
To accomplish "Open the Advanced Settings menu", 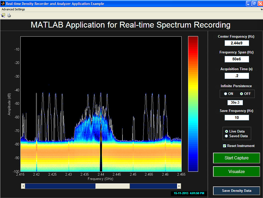I will coord(13,10).
